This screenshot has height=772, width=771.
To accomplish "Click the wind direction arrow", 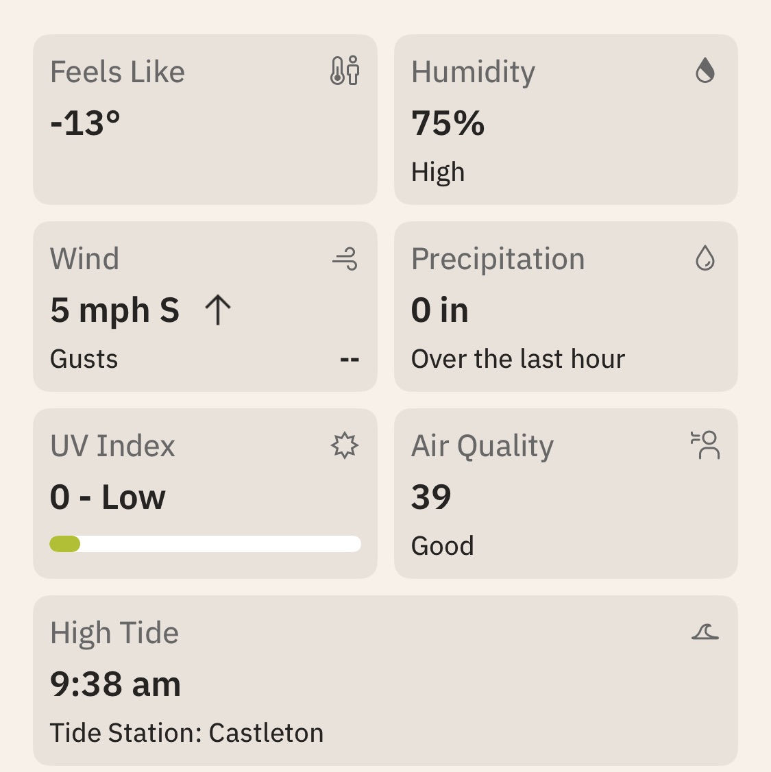I will [x=218, y=310].
